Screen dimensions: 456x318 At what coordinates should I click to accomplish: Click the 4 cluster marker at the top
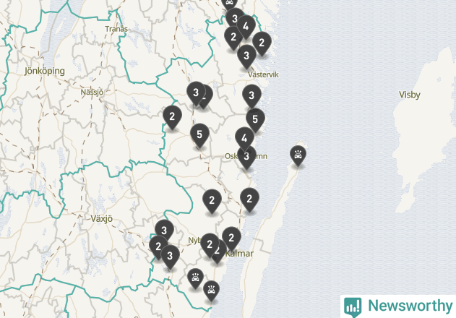coord(246,27)
